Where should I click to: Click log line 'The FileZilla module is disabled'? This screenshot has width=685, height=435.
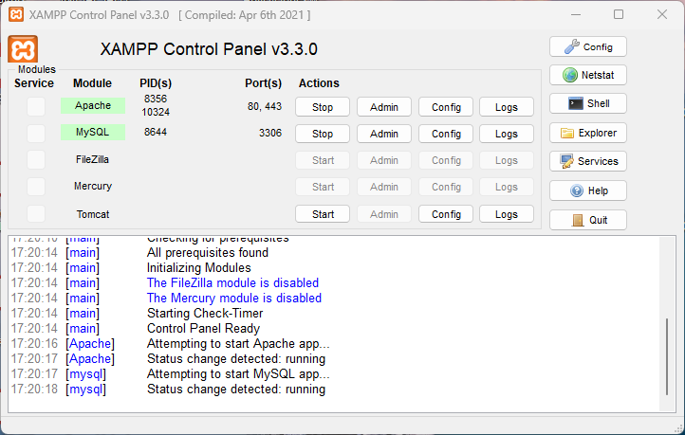click(232, 282)
